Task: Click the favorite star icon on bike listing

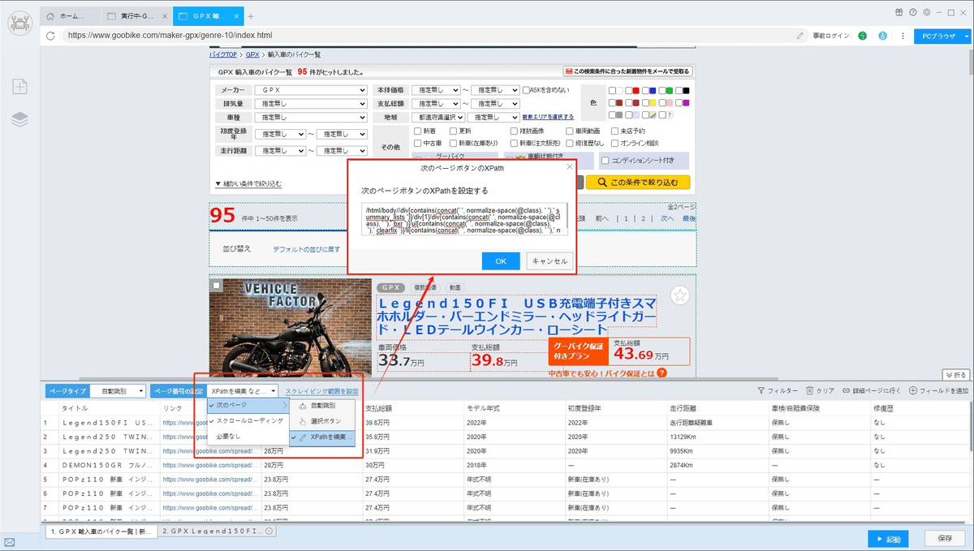Action: (x=680, y=296)
